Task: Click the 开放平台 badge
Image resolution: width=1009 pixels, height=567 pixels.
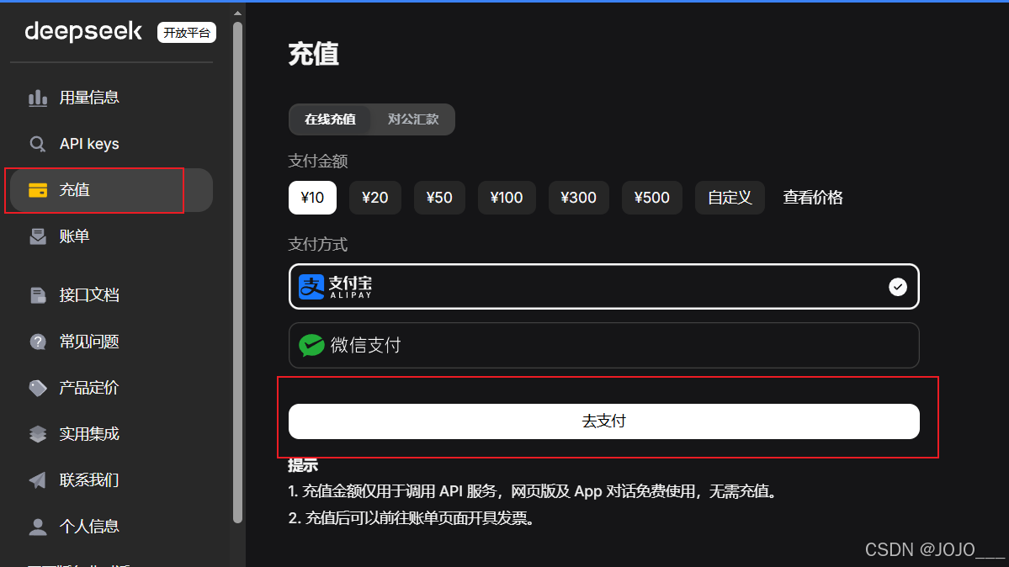Action: pos(187,33)
